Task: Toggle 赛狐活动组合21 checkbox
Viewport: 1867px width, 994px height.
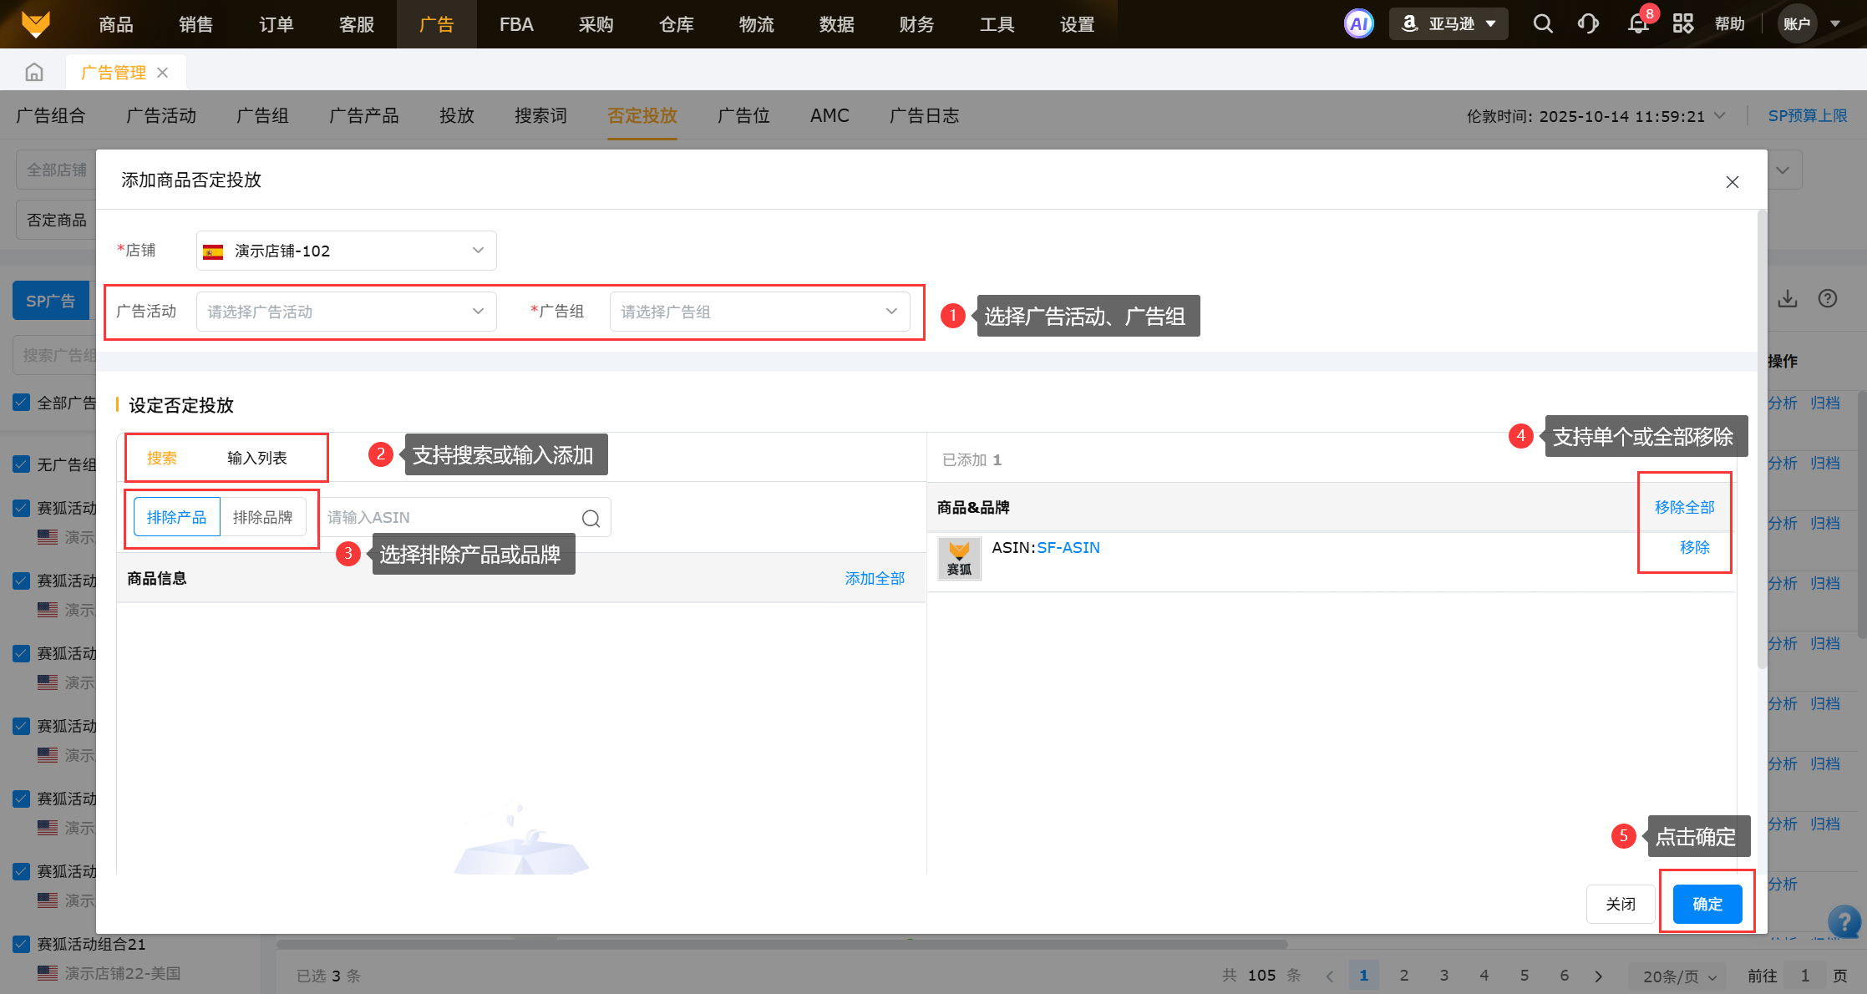Action: click(x=23, y=944)
